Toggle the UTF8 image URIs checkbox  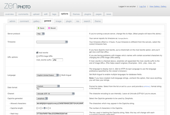37,56
